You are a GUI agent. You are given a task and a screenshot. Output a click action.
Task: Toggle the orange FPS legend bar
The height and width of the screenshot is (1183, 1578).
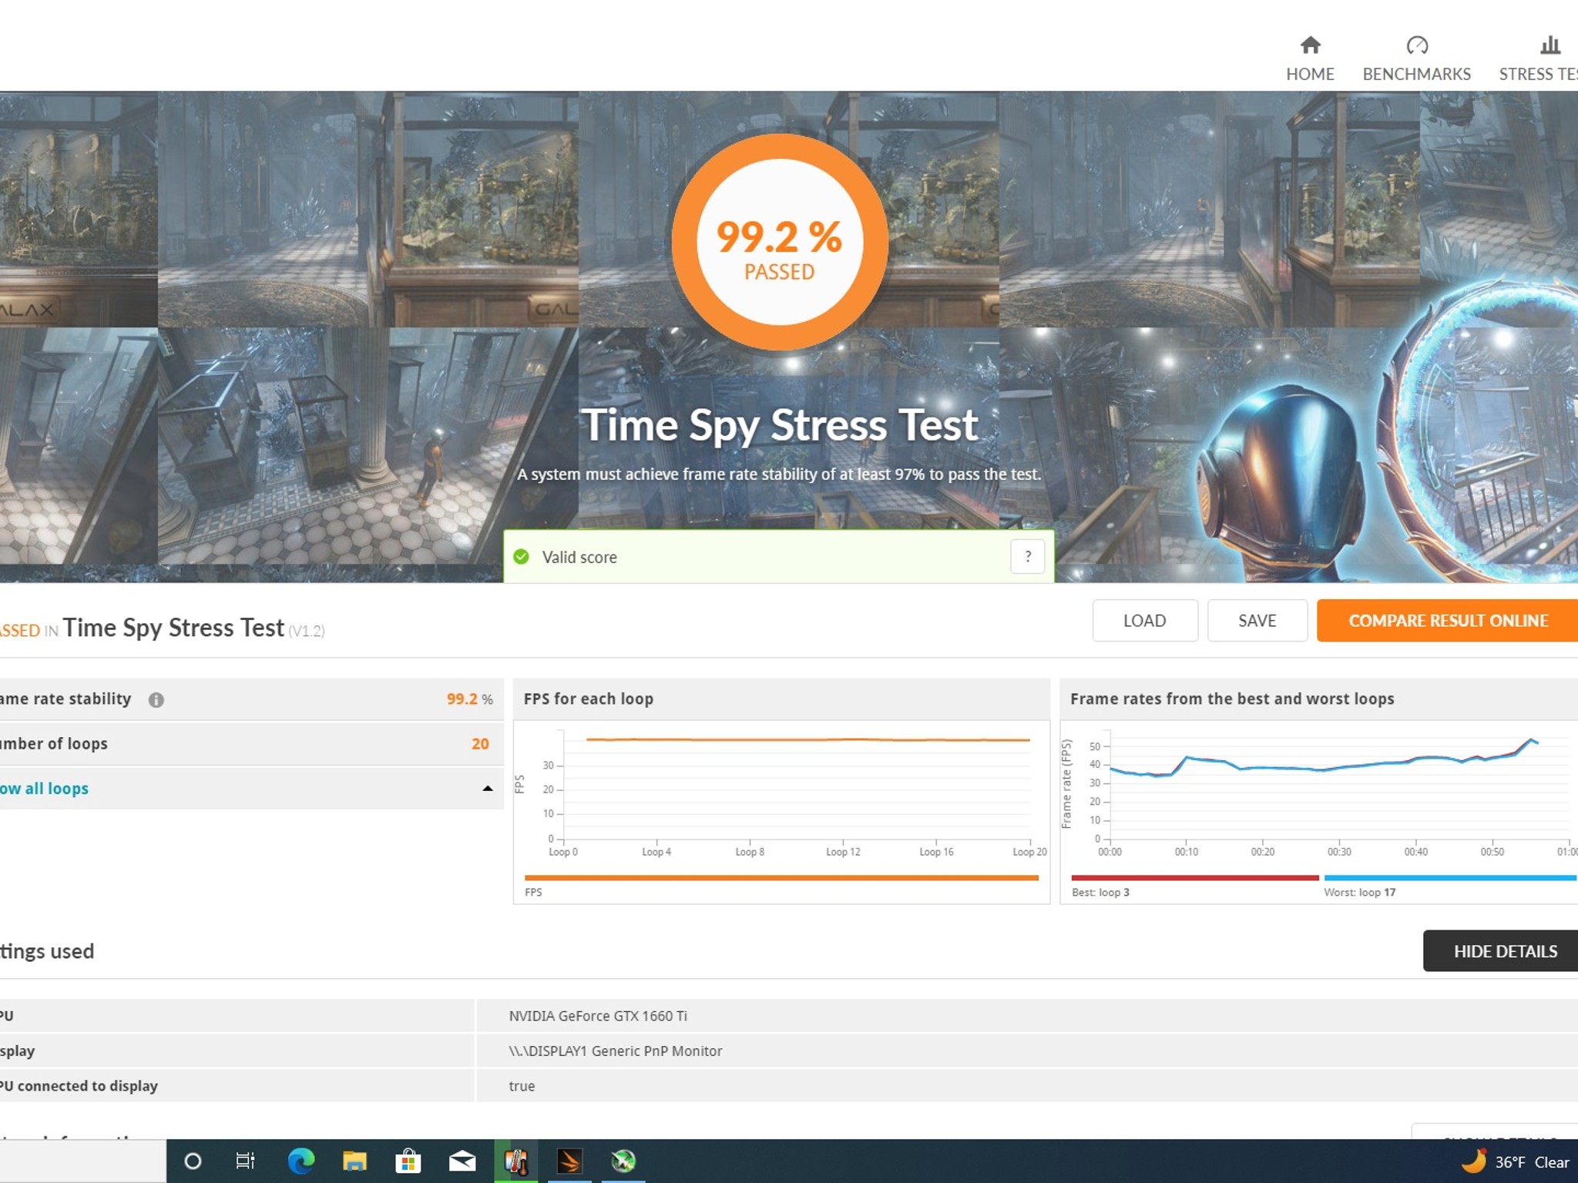click(781, 878)
